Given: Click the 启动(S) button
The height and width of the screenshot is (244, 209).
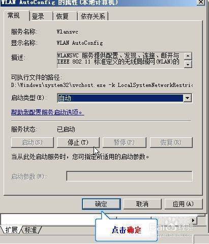Looking at the screenshot, I should coord(33,142).
